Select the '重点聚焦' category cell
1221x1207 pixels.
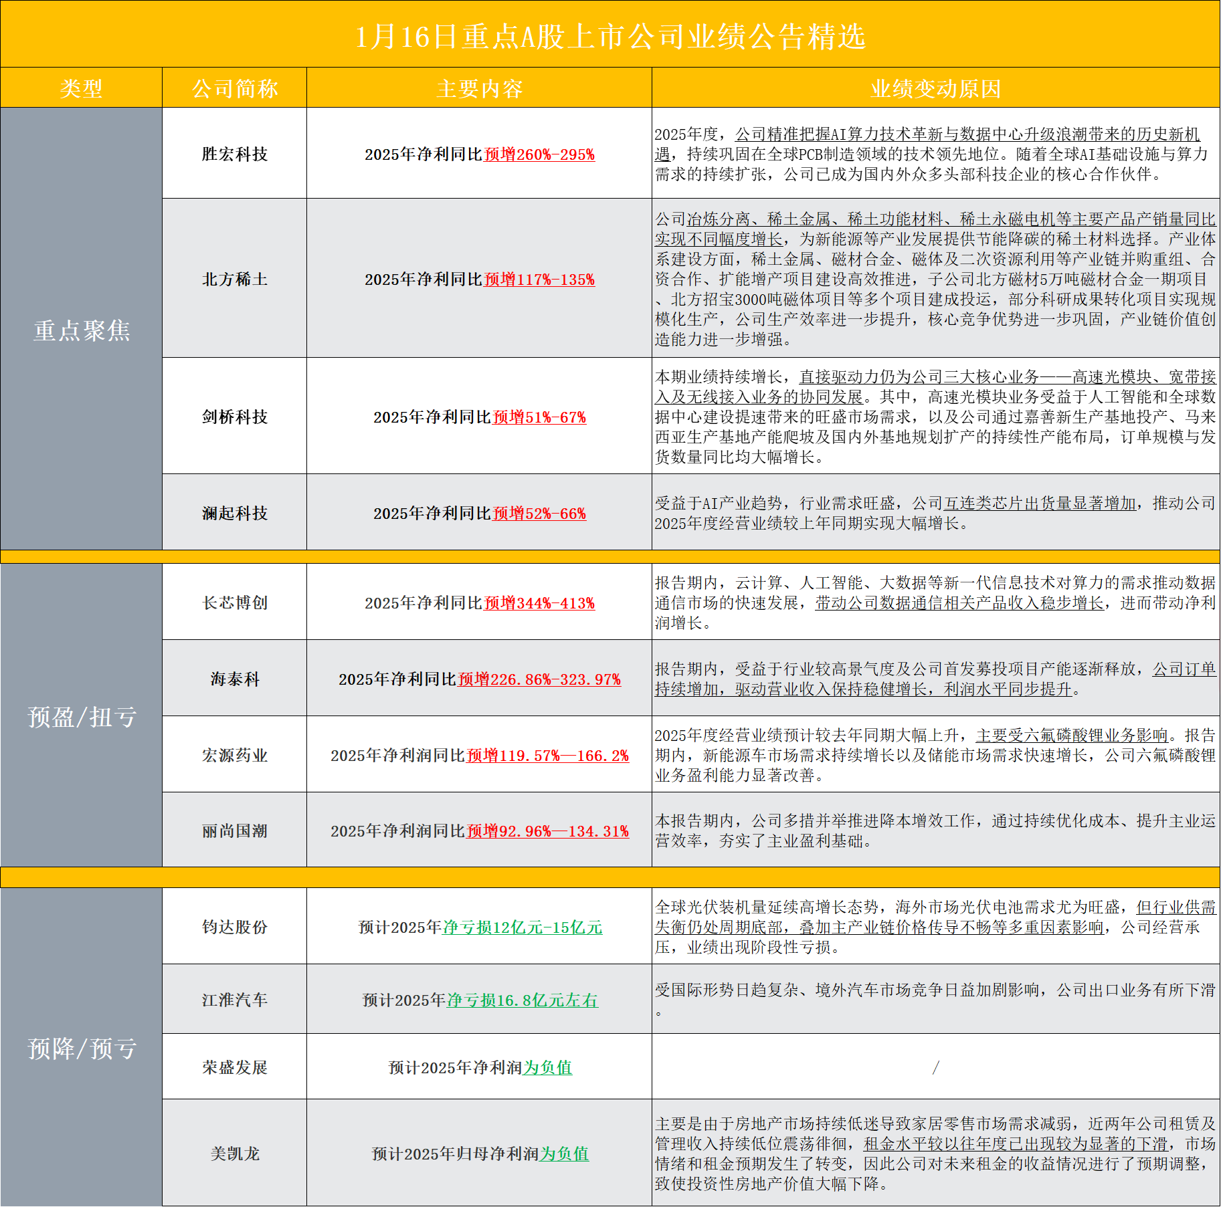pos(81,330)
